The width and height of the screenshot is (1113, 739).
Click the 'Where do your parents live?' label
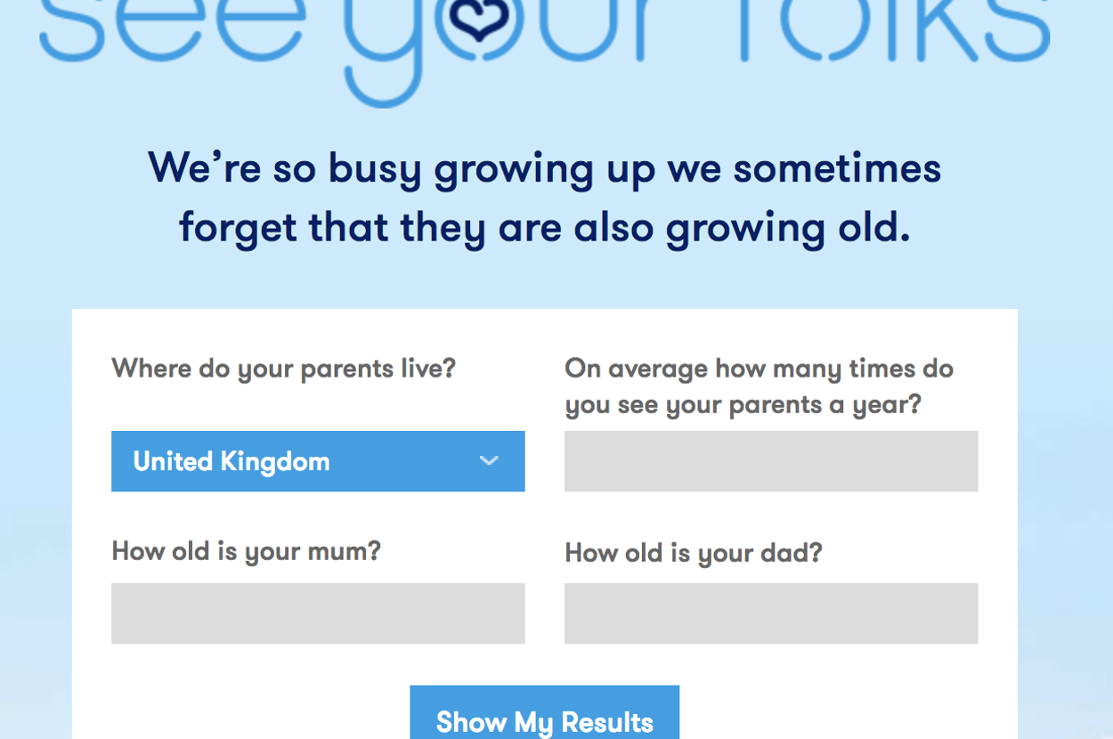click(283, 369)
